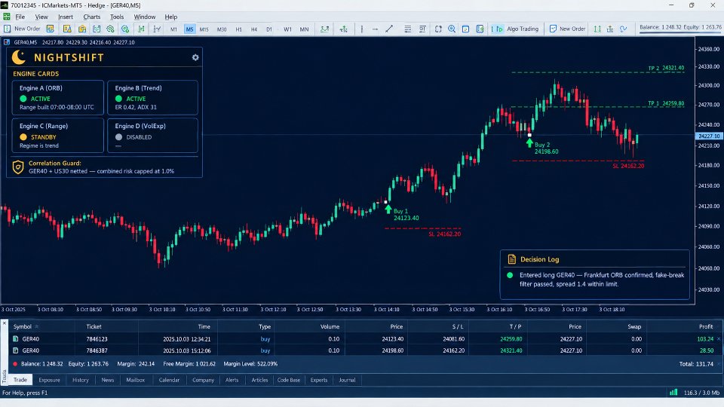Switch chart timeframe to MN
724x407 pixels.
[304, 29]
